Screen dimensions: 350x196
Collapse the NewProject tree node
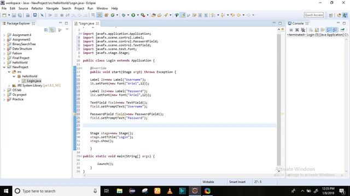[x=4, y=67]
